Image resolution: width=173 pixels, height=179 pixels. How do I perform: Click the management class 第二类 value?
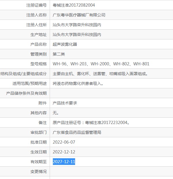(x=59, y=54)
